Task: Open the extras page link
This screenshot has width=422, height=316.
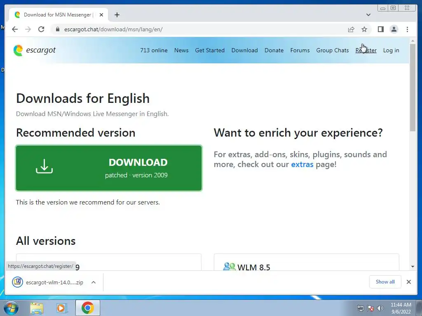Action: (302, 164)
